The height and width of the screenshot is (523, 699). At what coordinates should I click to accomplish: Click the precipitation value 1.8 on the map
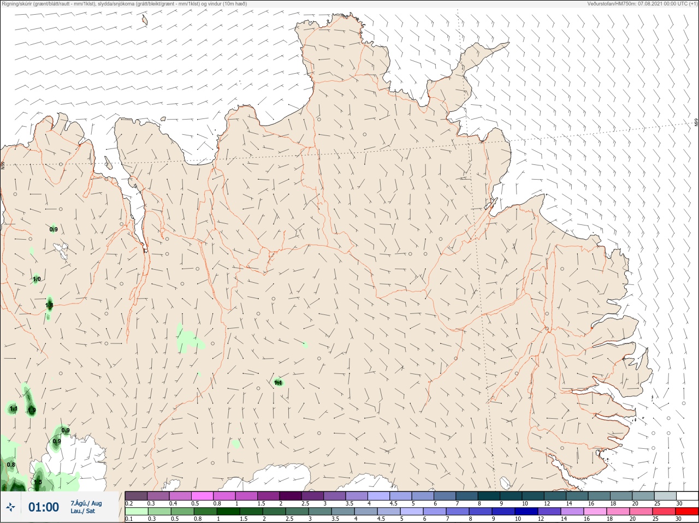49,305
